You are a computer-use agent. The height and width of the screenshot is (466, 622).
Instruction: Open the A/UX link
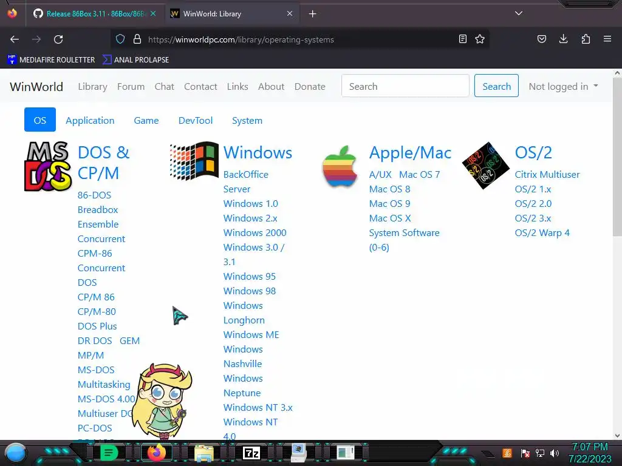click(x=380, y=174)
